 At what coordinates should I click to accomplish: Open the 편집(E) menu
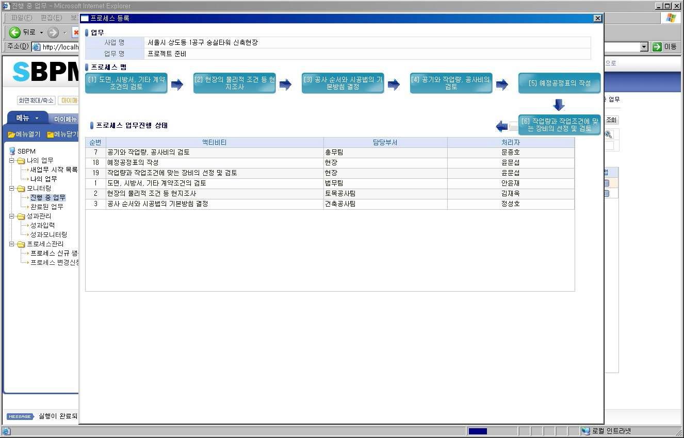(x=51, y=18)
